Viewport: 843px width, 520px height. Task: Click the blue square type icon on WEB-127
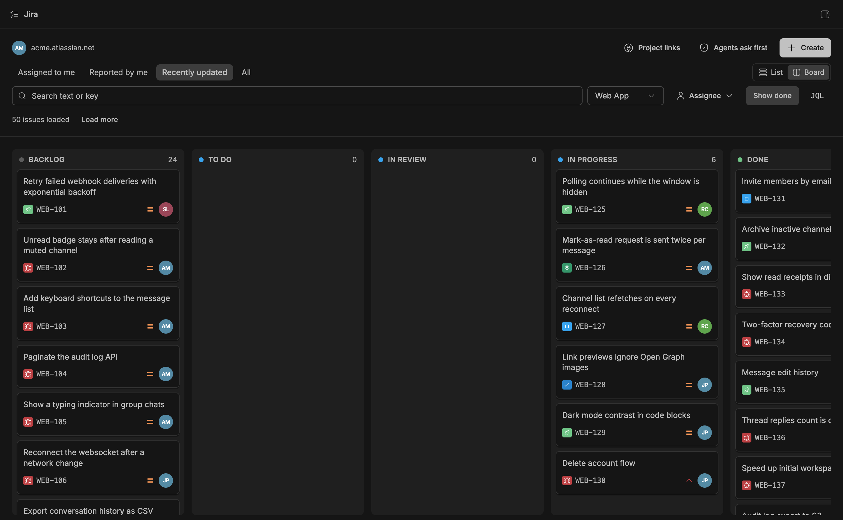[x=567, y=326]
